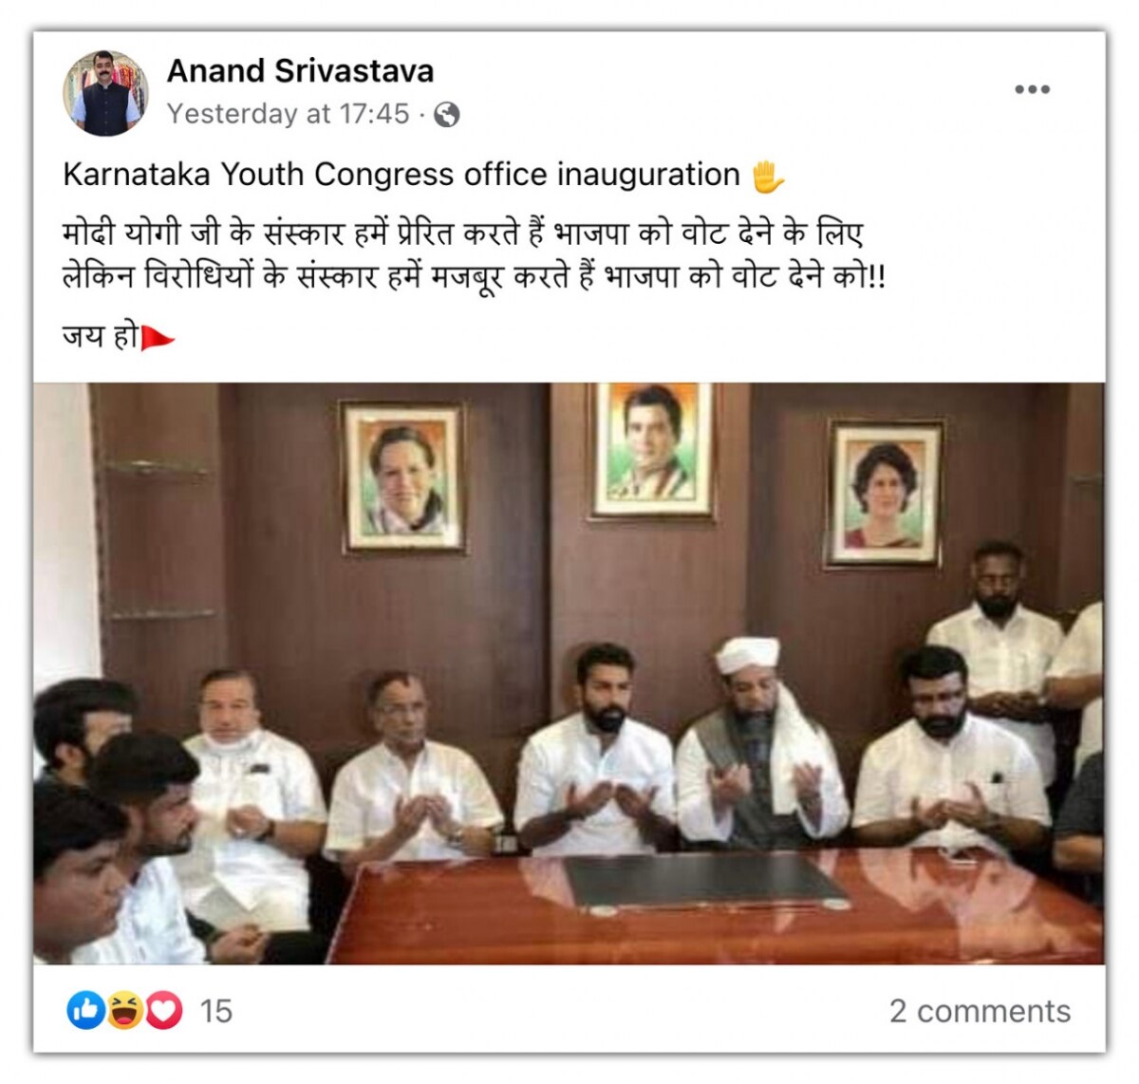Click the Hindi line starting "मोदी योगी जी"
Viewport: 1139px width, 1084px height.
click(463, 233)
